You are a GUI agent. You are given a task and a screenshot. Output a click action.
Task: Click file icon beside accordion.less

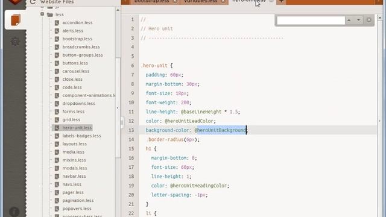57,23
